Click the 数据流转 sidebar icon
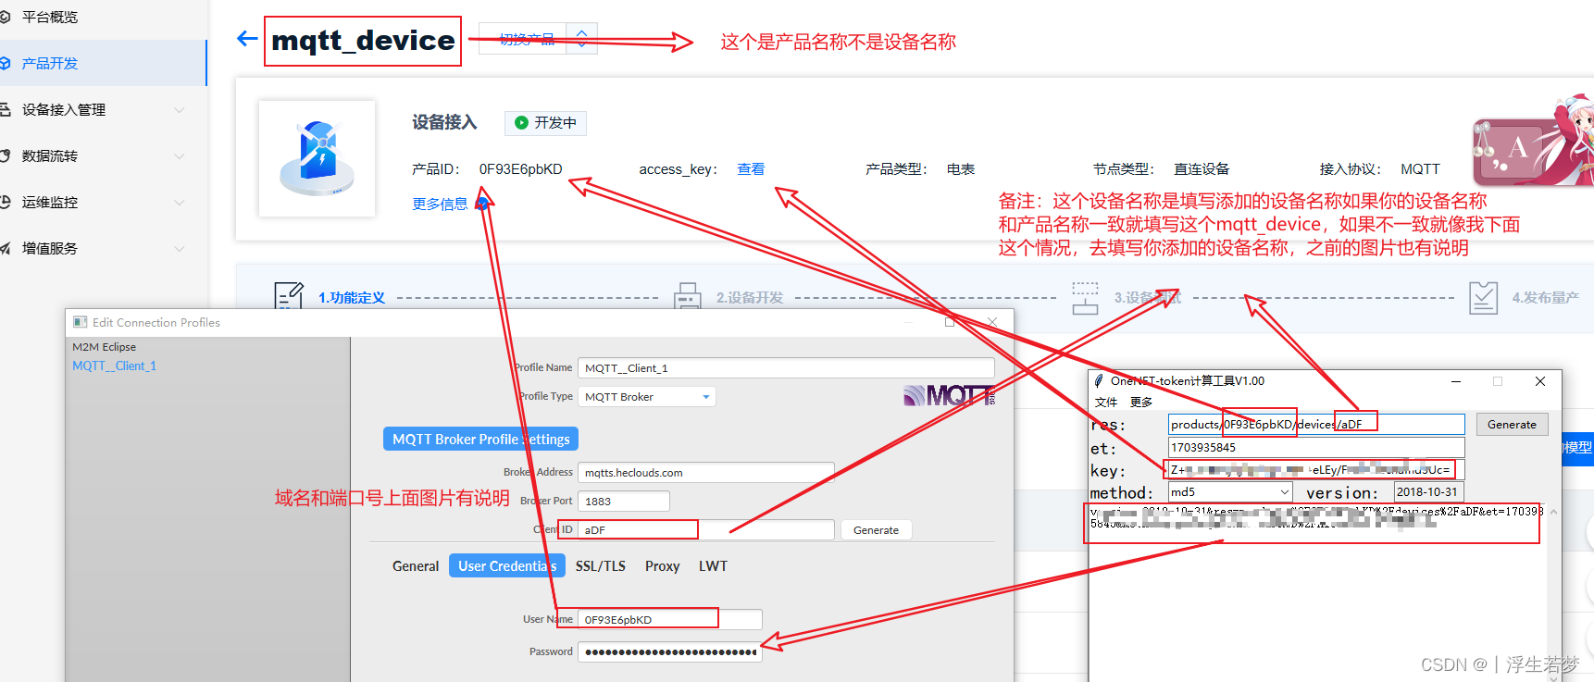Viewport: 1594px width, 682px height. click(5, 155)
